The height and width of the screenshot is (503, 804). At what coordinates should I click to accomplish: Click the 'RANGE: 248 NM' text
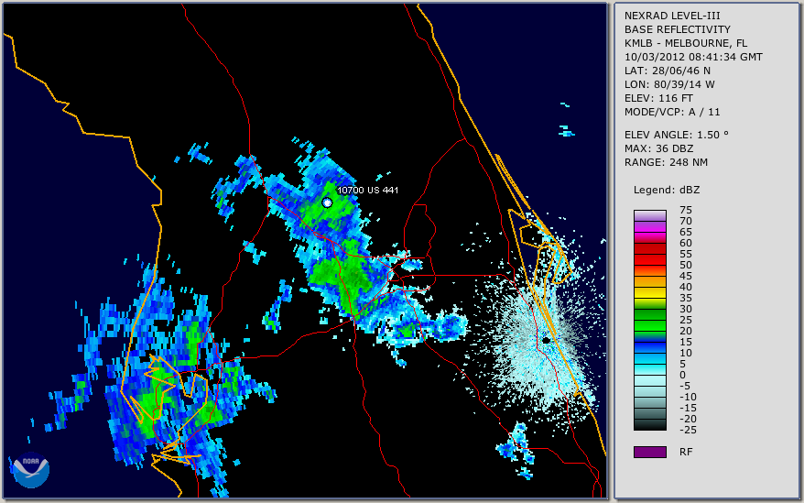(x=666, y=163)
